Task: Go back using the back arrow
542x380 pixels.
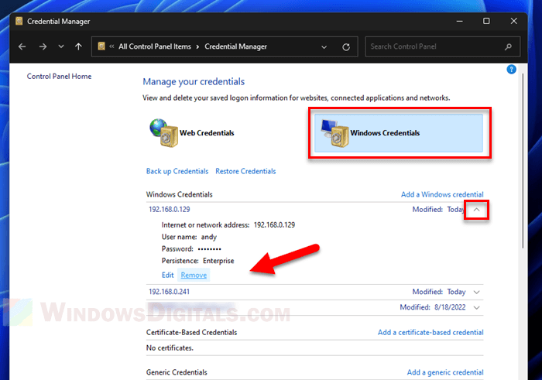Action: coord(22,46)
